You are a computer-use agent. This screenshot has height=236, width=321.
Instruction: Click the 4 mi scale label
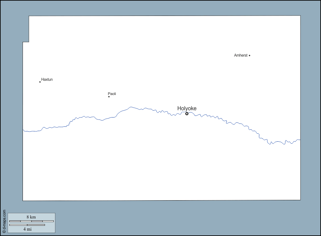tap(27, 229)
